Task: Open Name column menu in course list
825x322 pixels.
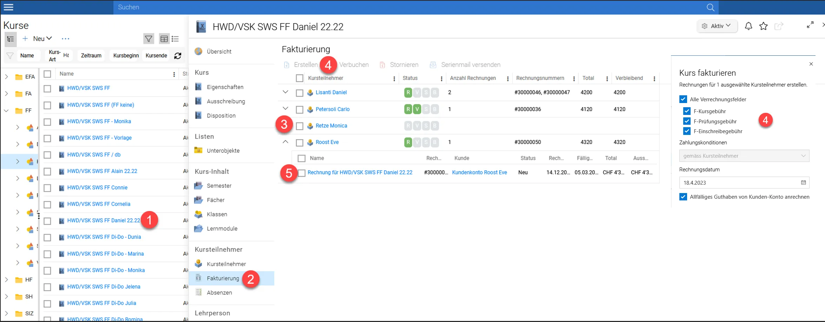Action: (x=174, y=74)
